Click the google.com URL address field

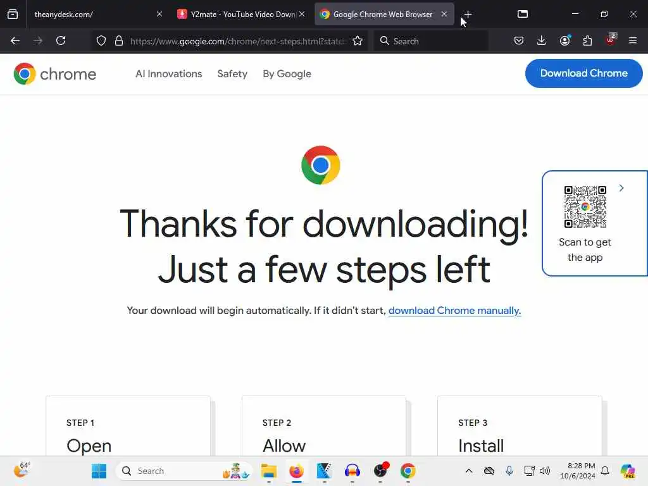[x=237, y=41]
